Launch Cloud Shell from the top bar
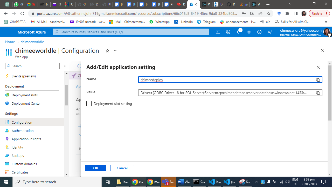 218,32
